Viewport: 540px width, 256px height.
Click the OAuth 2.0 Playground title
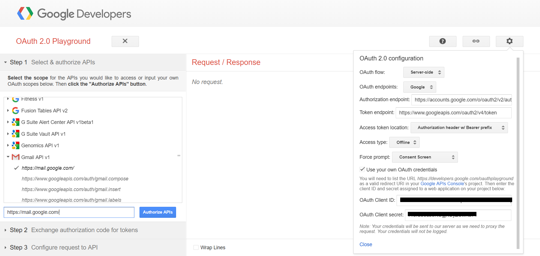click(x=53, y=41)
